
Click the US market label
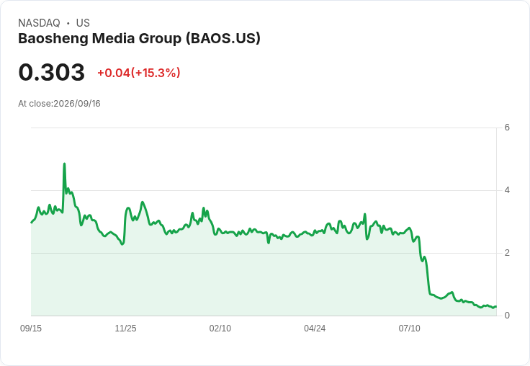coord(83,23)
